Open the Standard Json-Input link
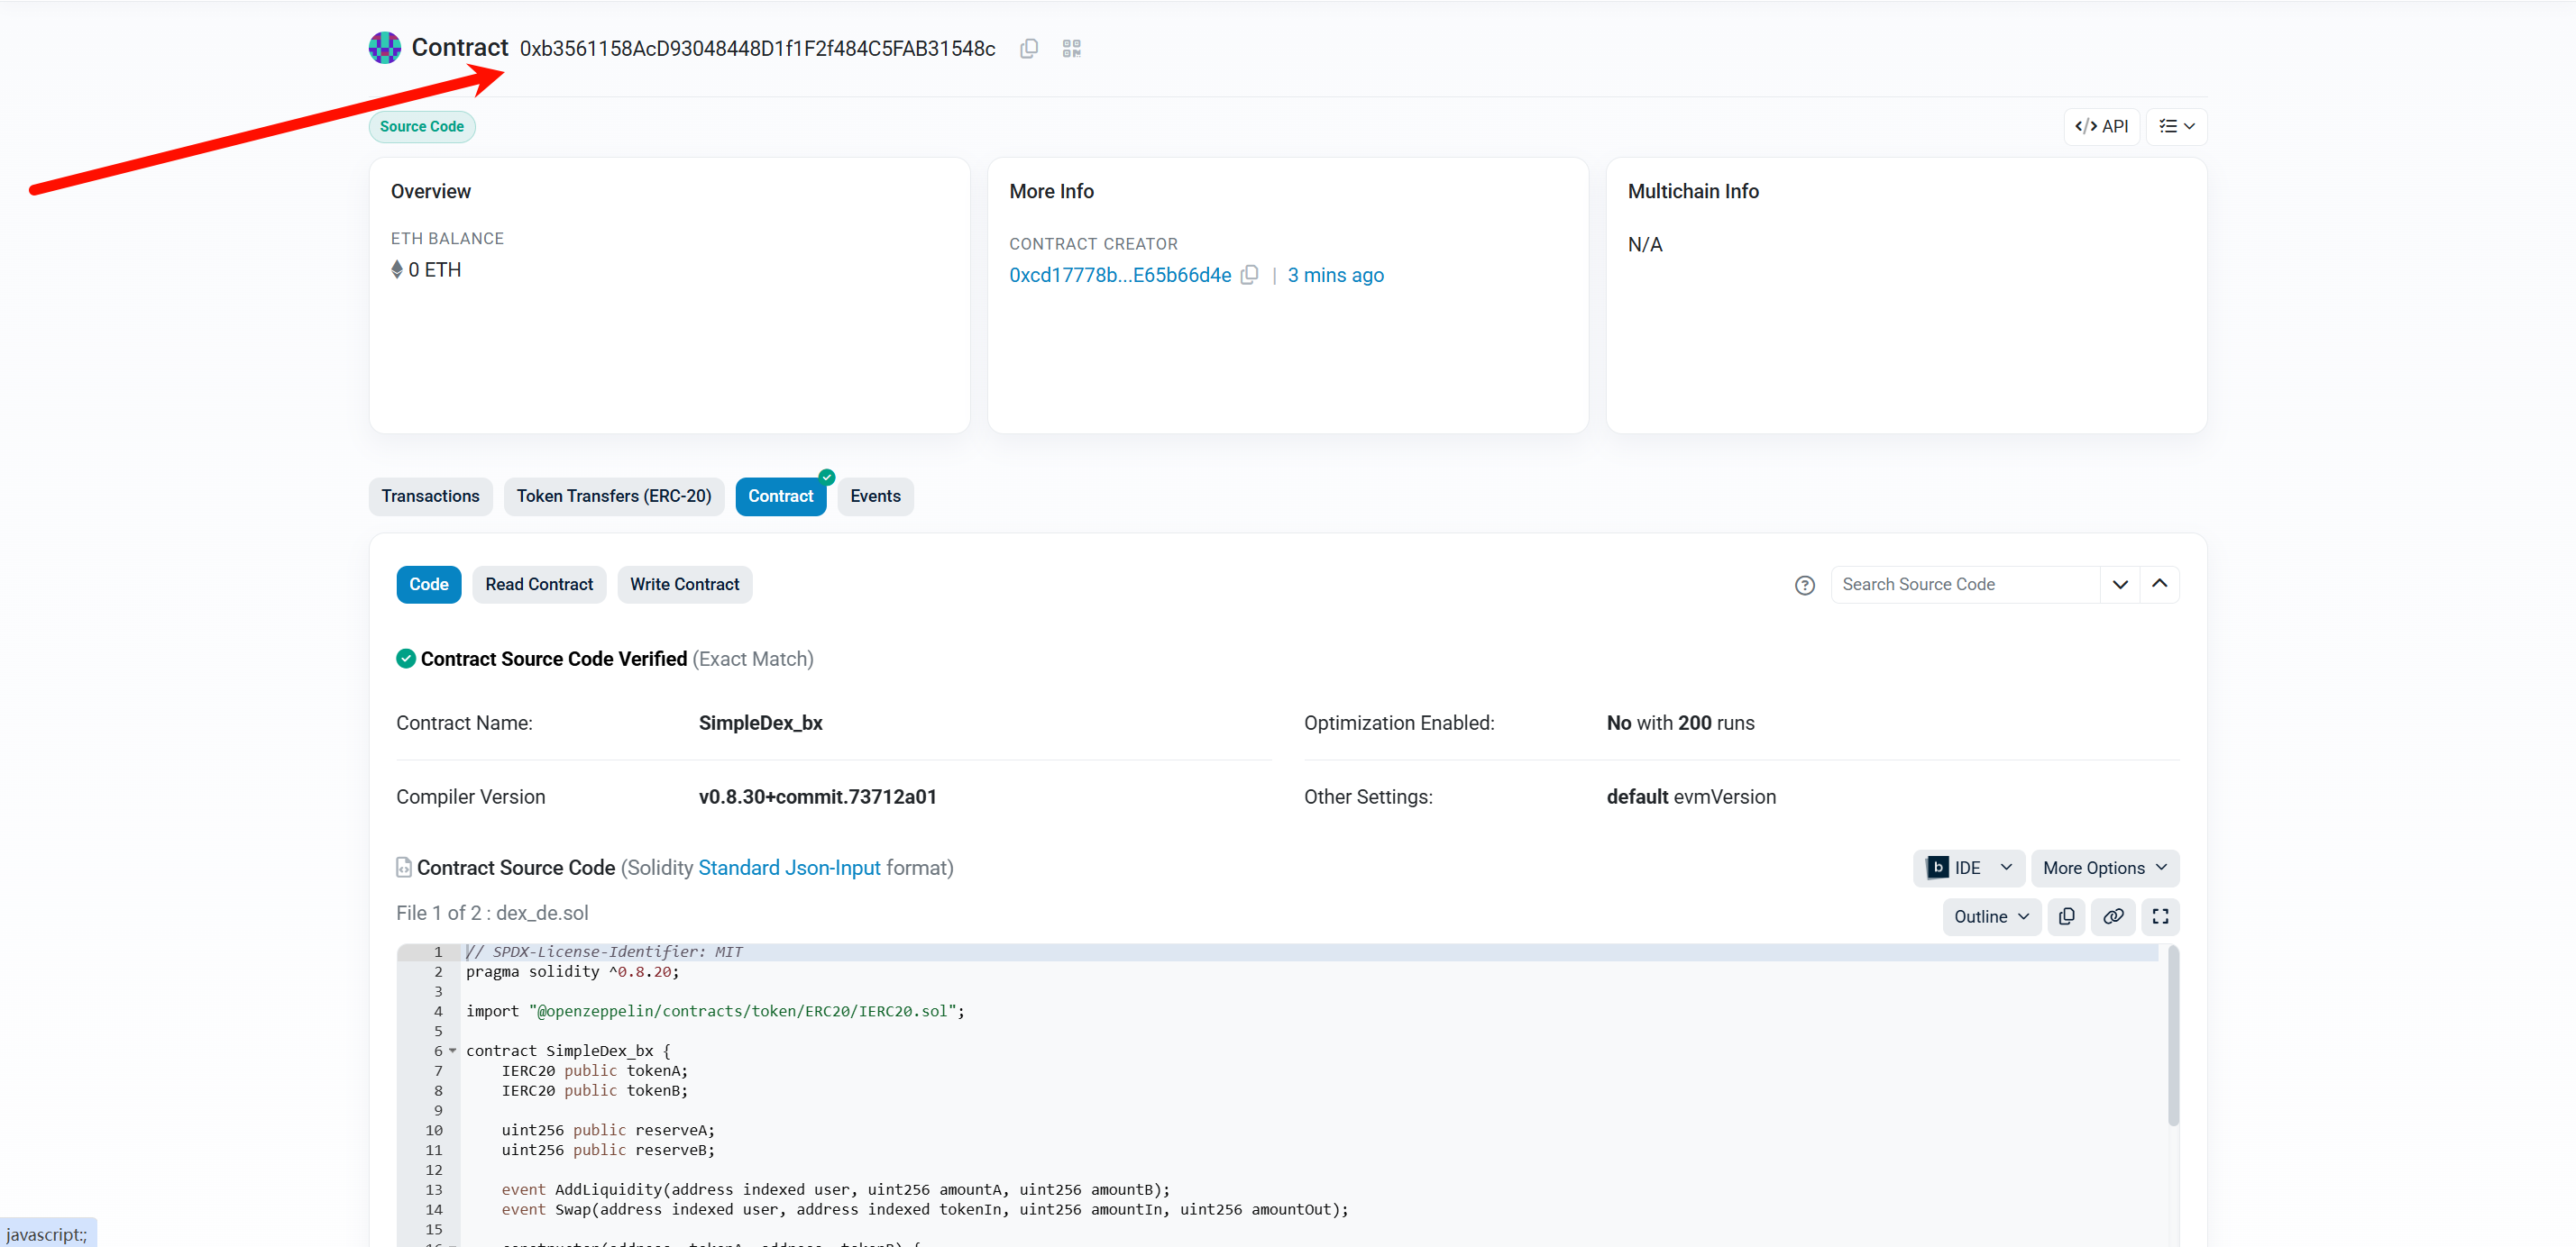The width and height of the screenshot is (2576, 1247). pos(789,868)
